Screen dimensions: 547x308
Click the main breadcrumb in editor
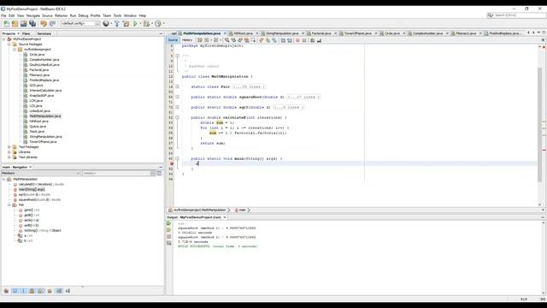[242, 210]
